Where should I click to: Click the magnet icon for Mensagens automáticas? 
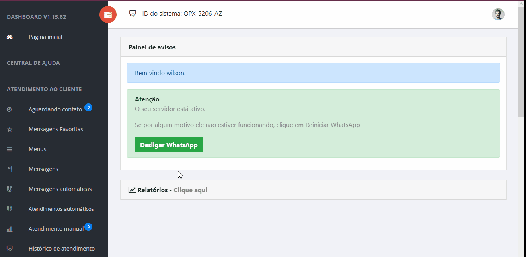pyautogui.click(x=10, y=189)
